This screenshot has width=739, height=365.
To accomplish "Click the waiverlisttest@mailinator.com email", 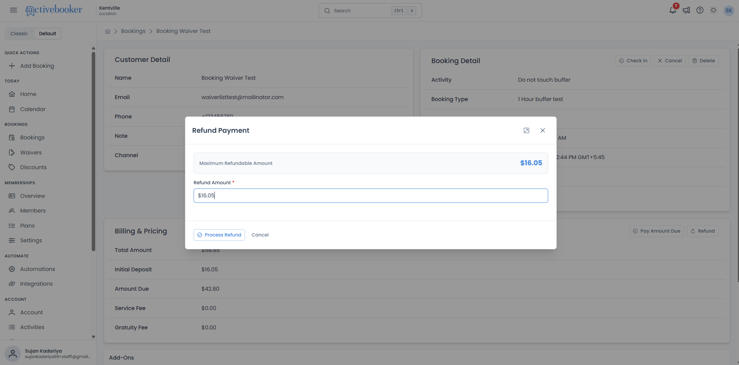I will point(242,97).
